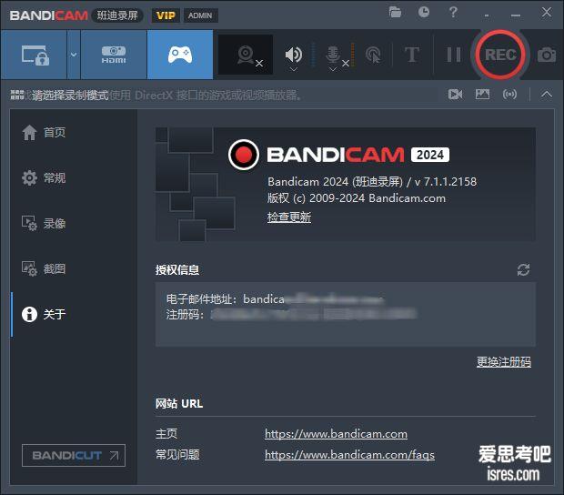The image size is (564, 495).
Task: Click the Bandicam red record logo
Action: click(244, 155)
